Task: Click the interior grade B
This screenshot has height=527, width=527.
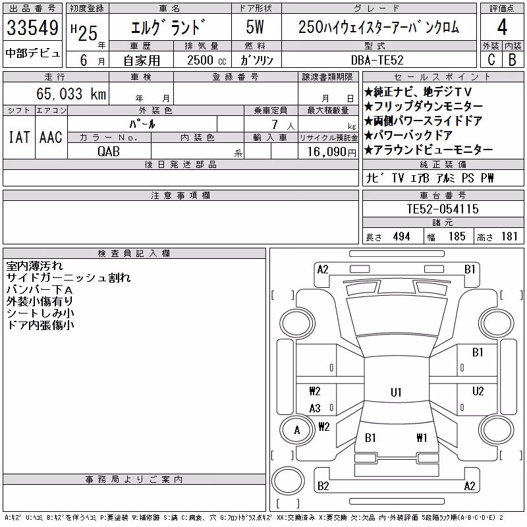Action: pyautogui.click(x=513, y=60)
